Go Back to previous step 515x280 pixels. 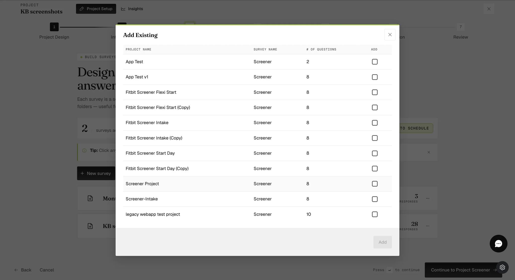23,270
